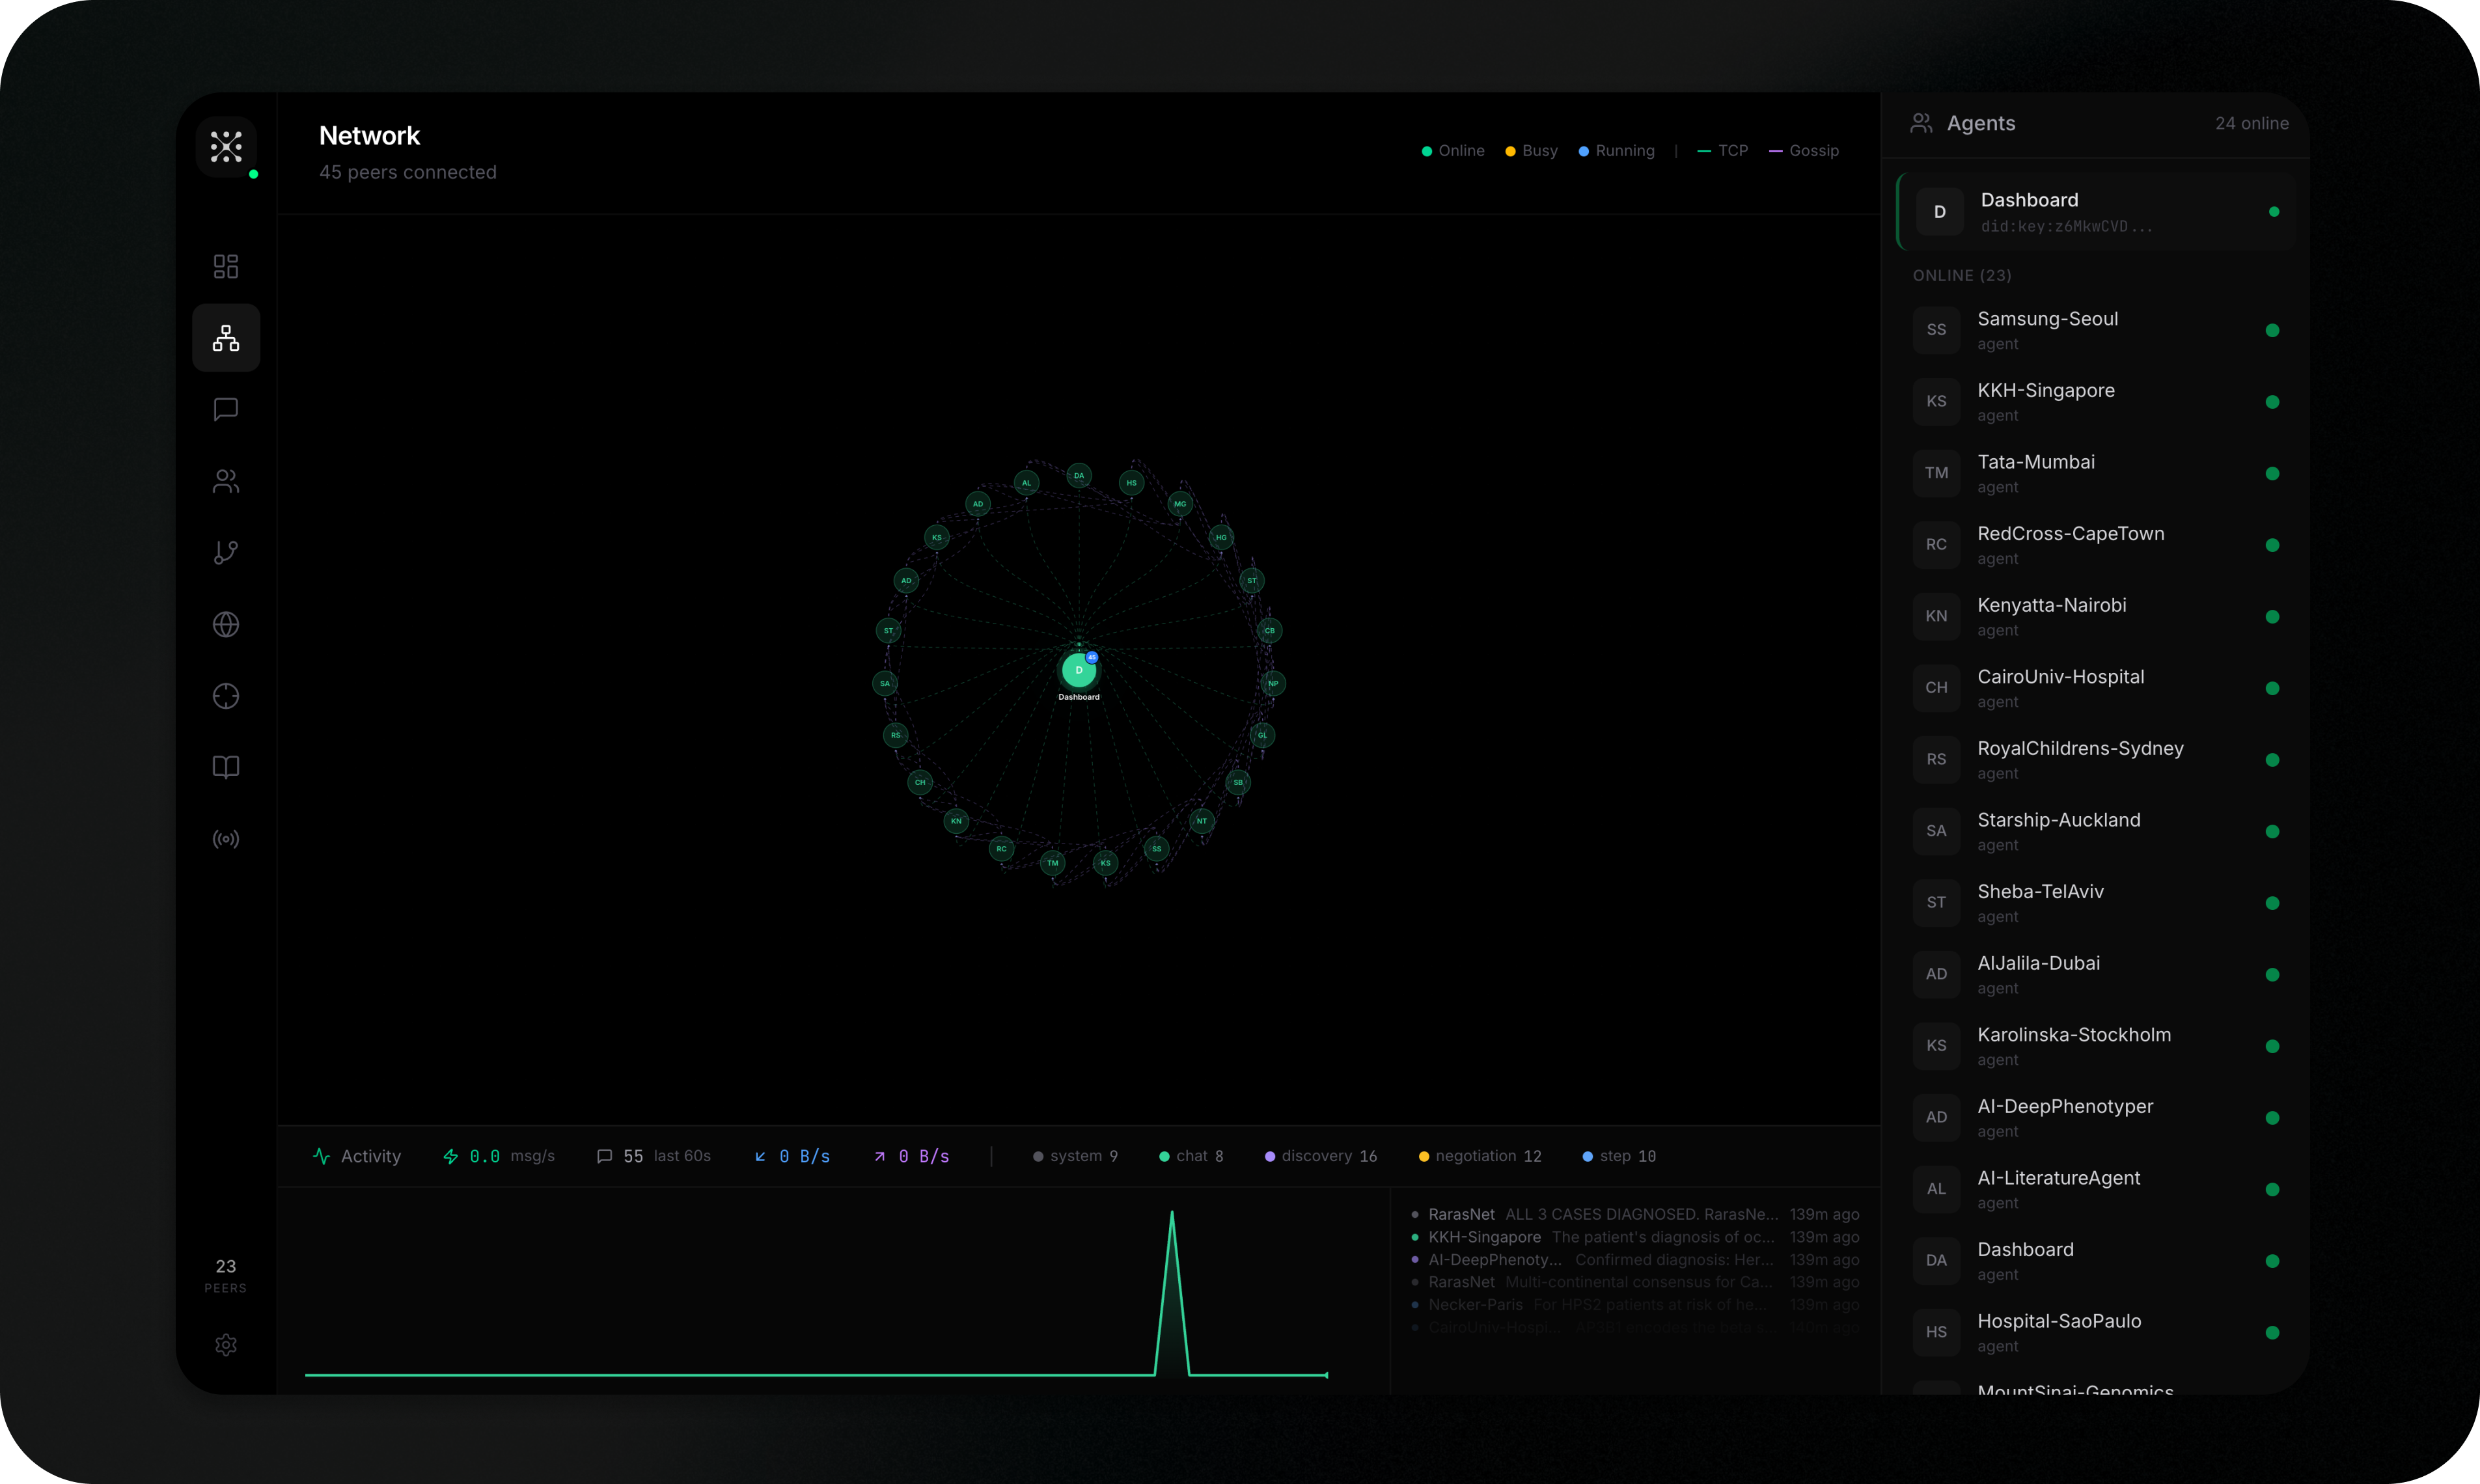Screen dimensions: 2480x1484
Task: Click the broadcast radio sidebar icon
Action: [226, 839]
